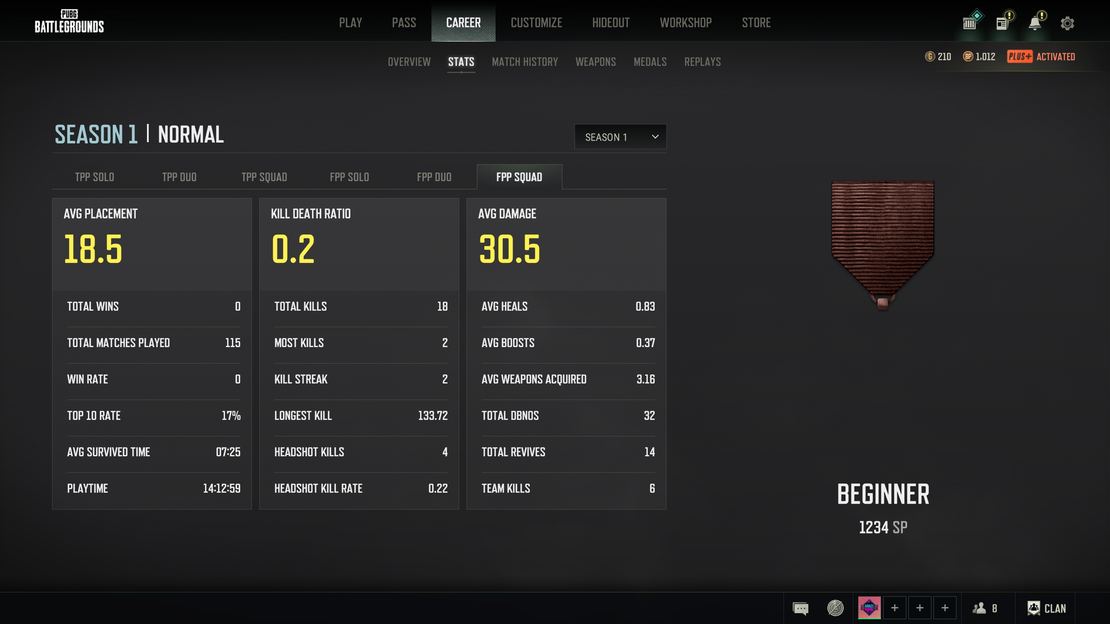Switch to the Replays sub-tab

coord(702,62)
